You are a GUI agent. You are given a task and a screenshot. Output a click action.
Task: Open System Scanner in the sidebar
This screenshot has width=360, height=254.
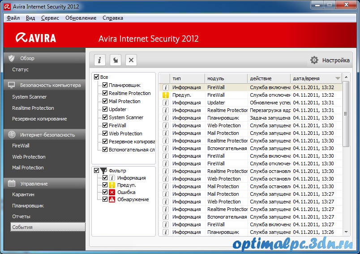pyautogui.click(x=30, y=97)
